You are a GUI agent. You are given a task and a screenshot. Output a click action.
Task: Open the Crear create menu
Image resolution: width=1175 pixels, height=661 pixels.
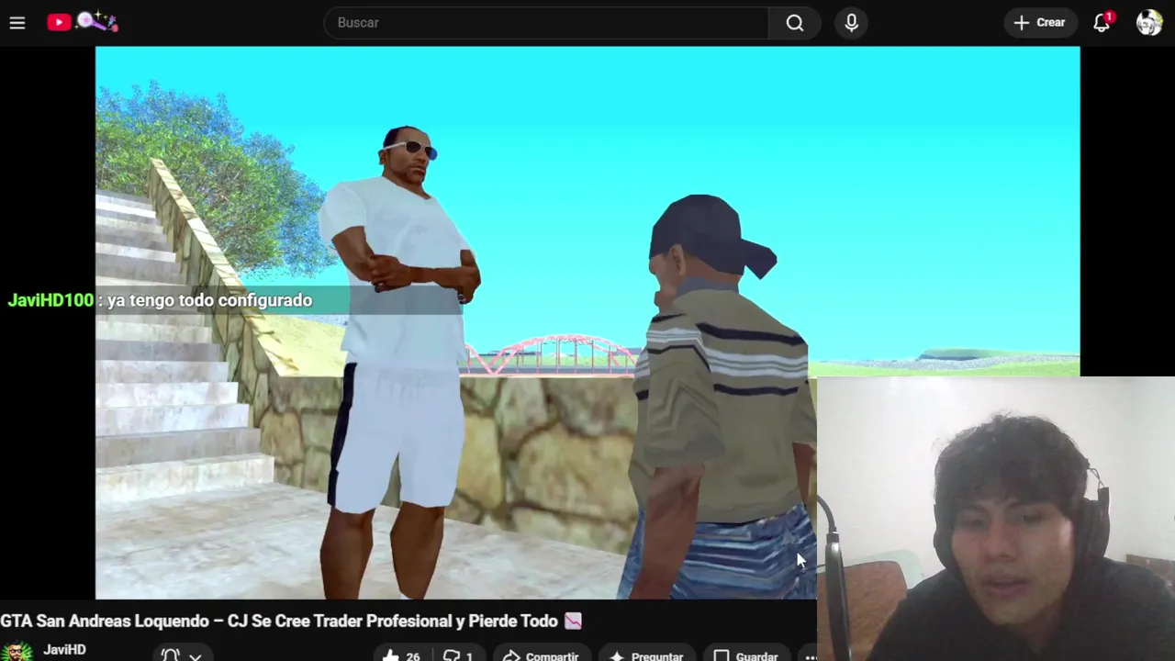coord(1040,23)
